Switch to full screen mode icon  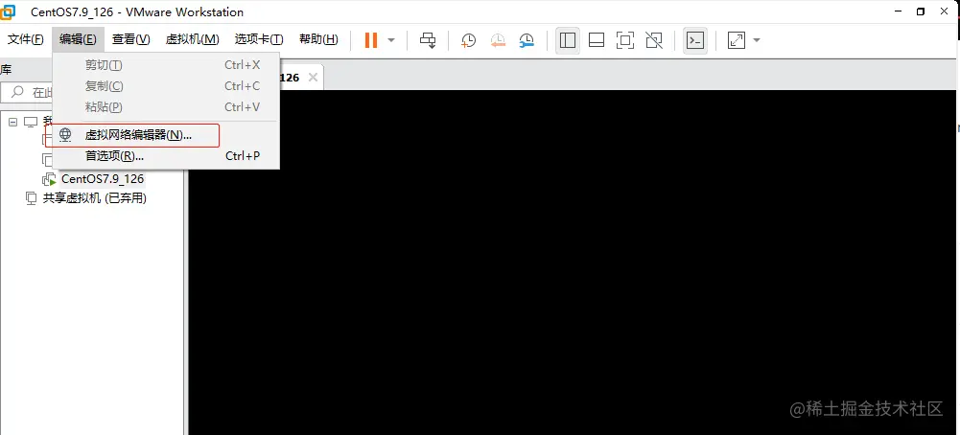pos(625,40)
